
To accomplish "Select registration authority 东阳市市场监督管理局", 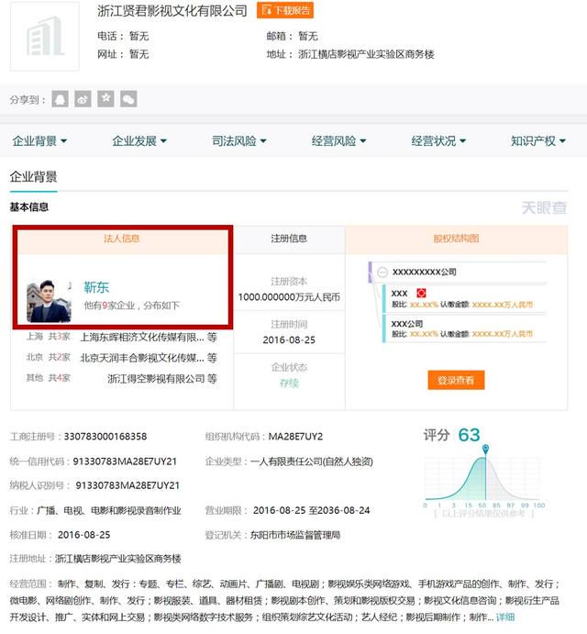I will [295, 535].
